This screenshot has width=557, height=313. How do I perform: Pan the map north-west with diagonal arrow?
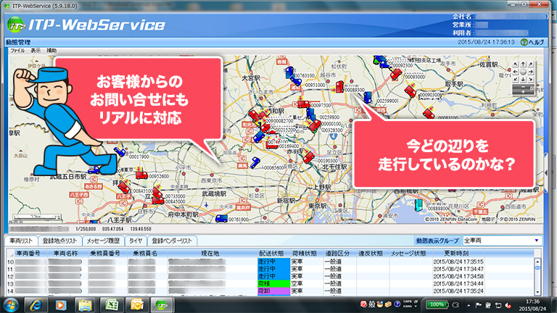click(516, 64)
